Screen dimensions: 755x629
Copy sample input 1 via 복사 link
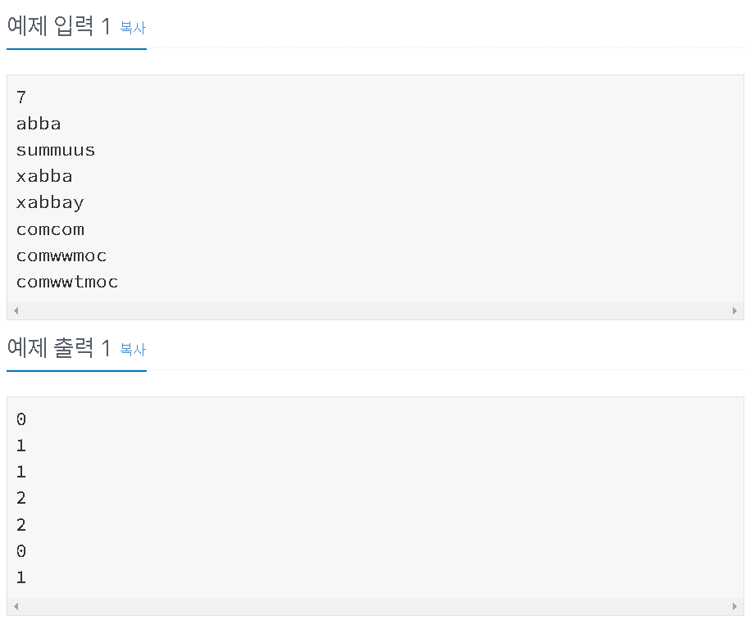pos(133,27)
